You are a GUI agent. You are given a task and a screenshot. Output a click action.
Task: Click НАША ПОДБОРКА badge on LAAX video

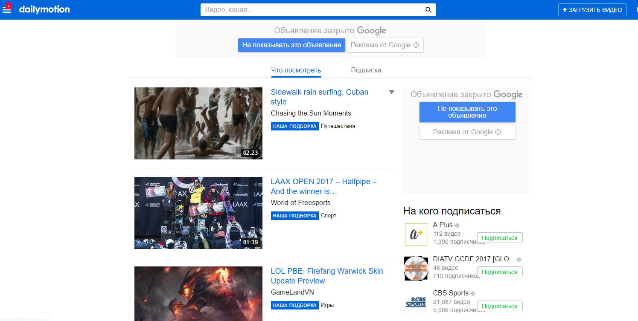[x=295, y=216]
